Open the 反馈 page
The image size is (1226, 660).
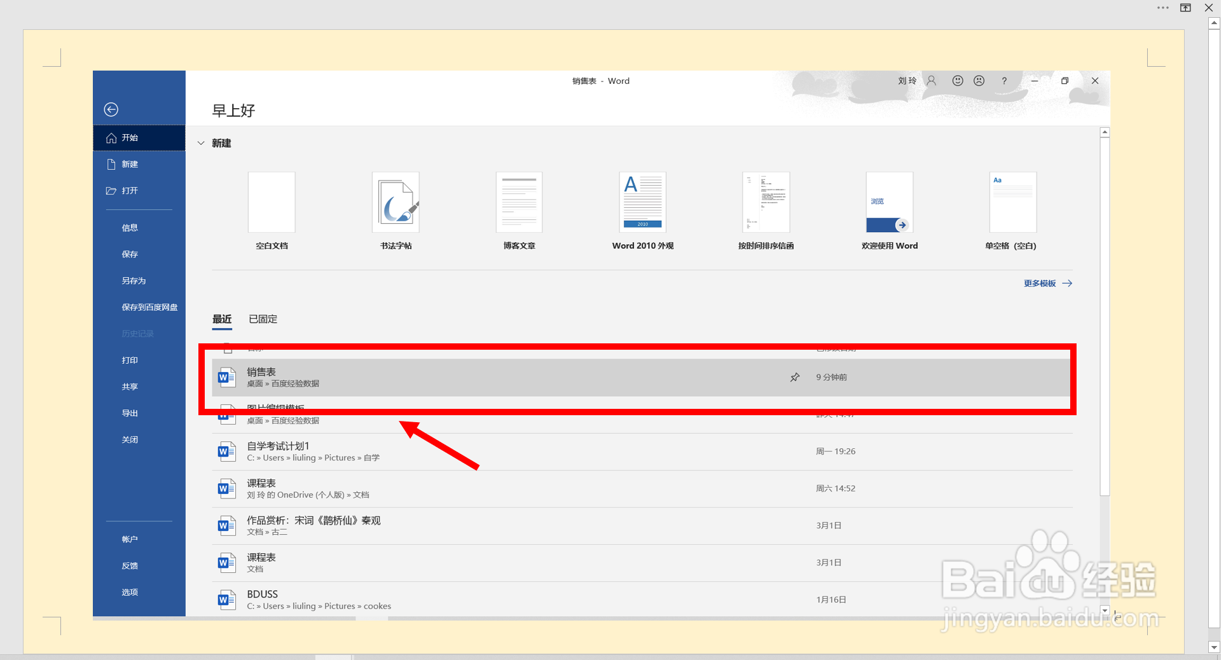[x=139, y=566]
